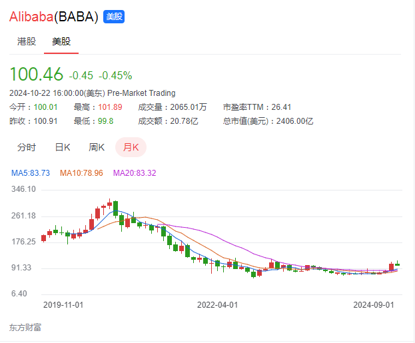This screenshot has width=415, height=343.
Task: Click the blue 美股 badge beside BABA
Action: [114, 17]
